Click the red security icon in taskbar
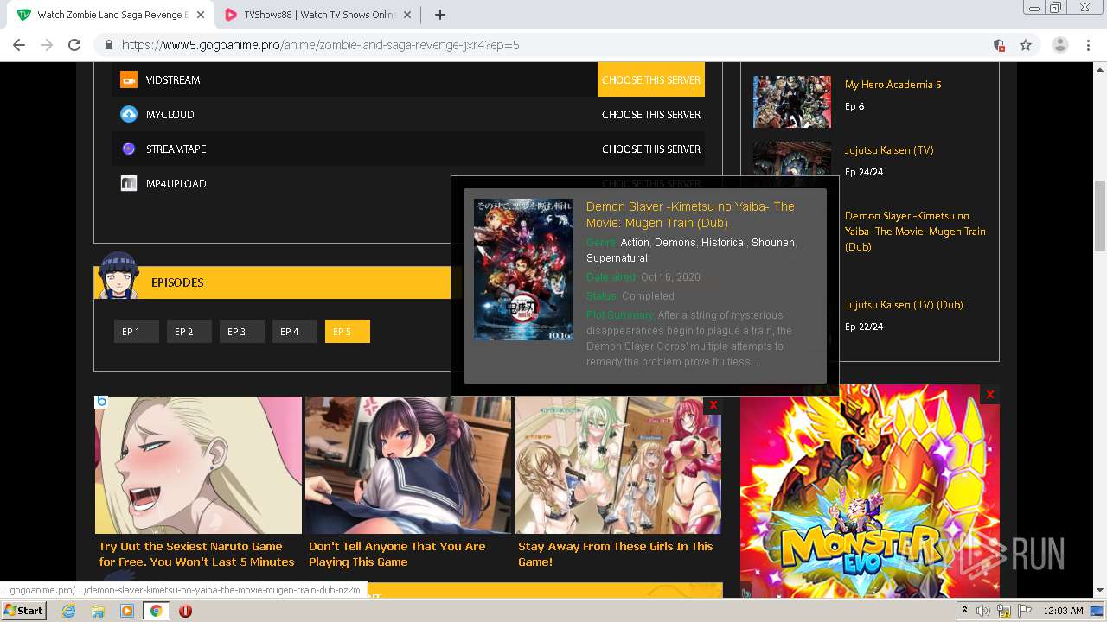 [185, 611]
